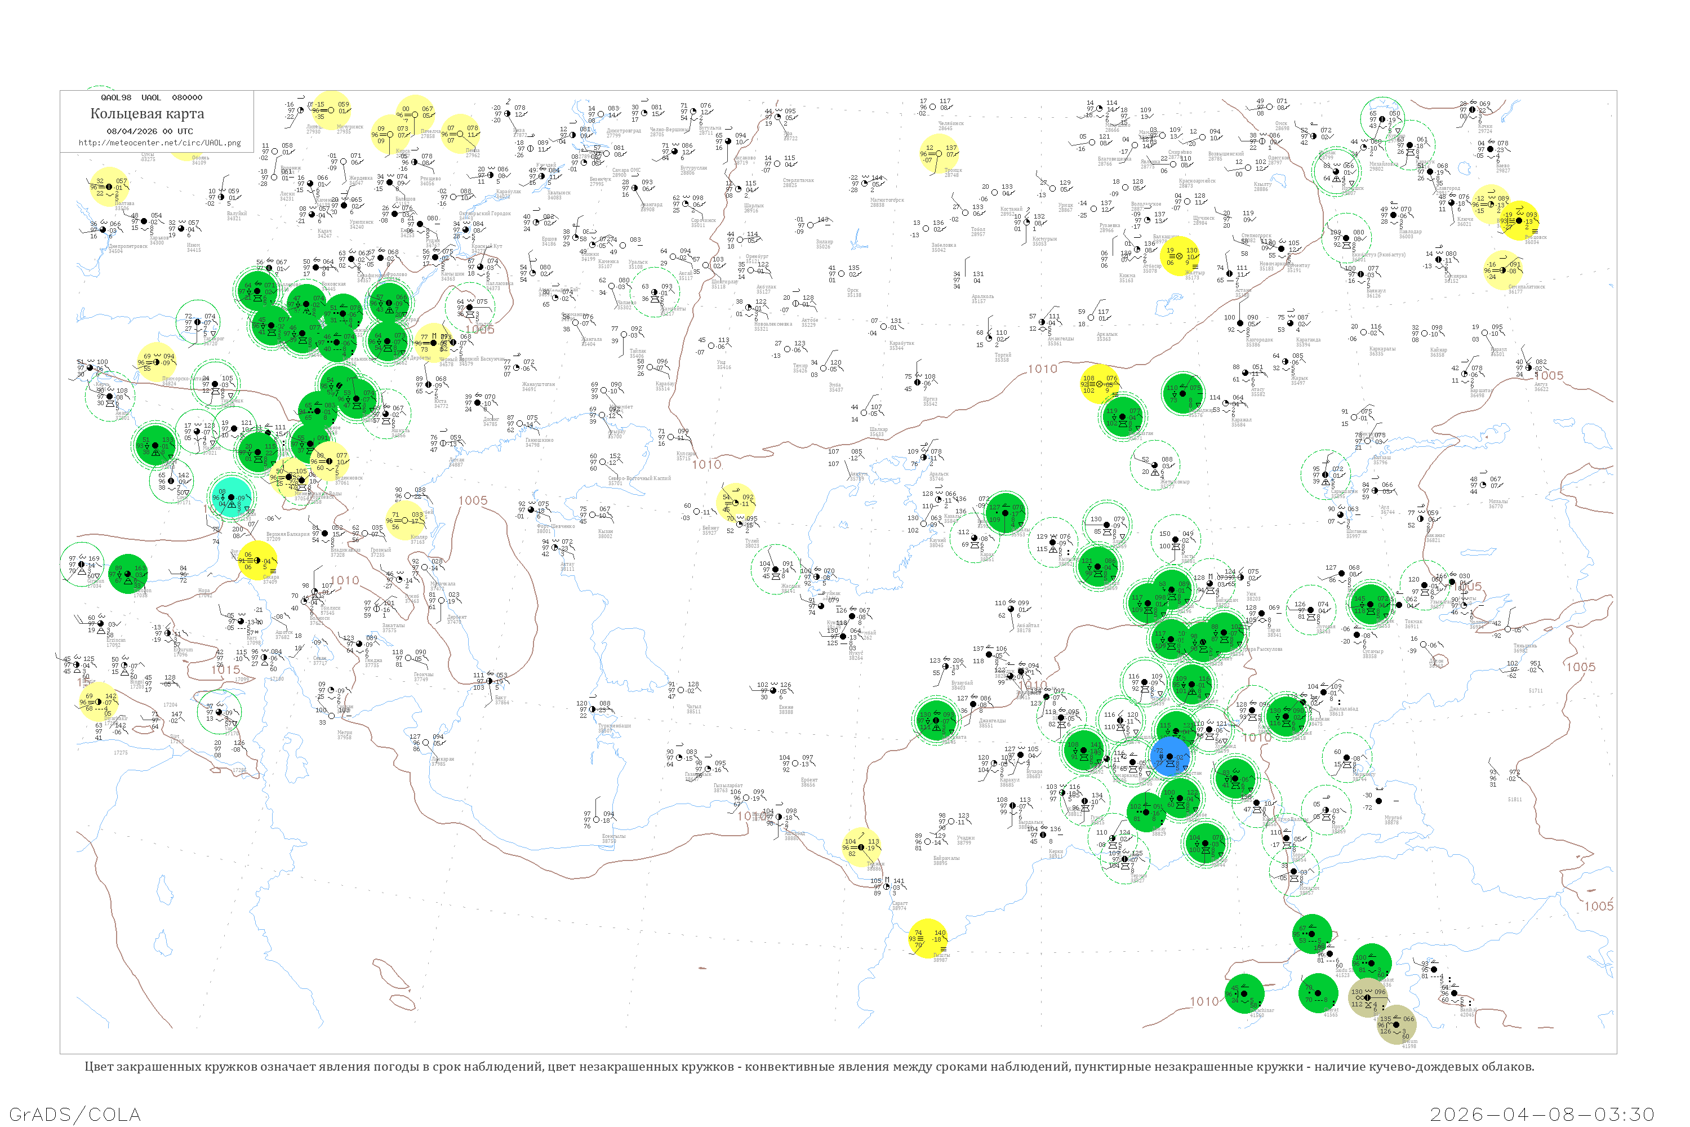Click the blue-filled station circle near Шахристан
The height and width of the screenshot is (1127, 1690).
point(1170,757)
